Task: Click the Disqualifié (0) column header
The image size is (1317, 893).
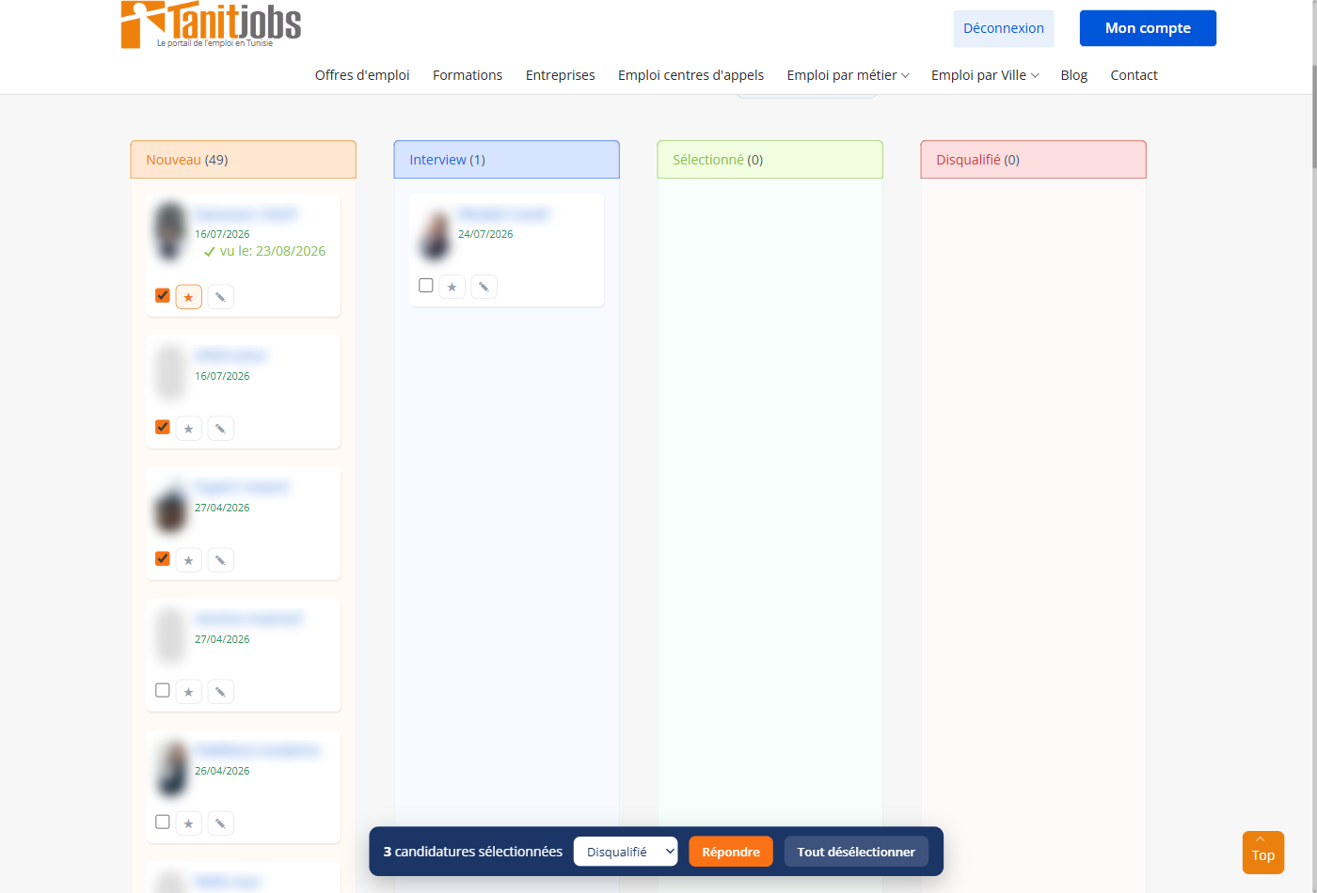Action: pos(1034,160)
